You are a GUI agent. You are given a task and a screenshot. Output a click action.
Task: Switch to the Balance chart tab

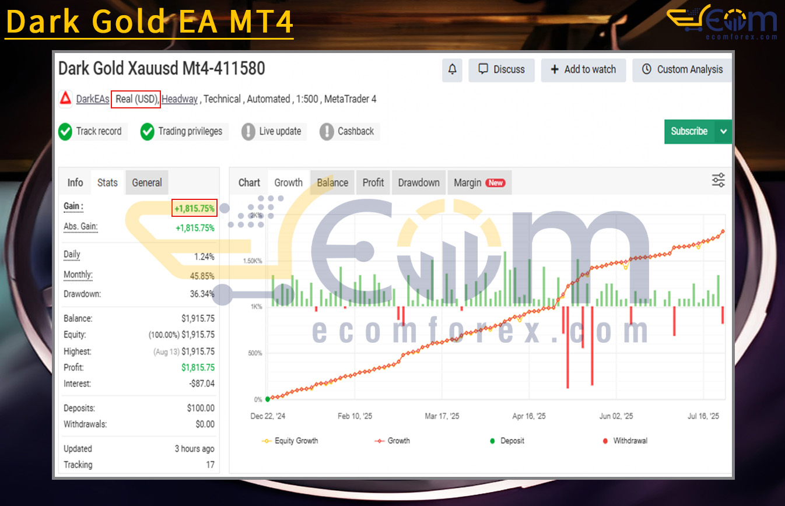click(x=332, y=182)
